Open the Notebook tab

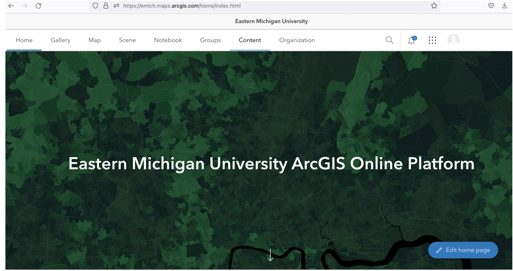point(168,40)
